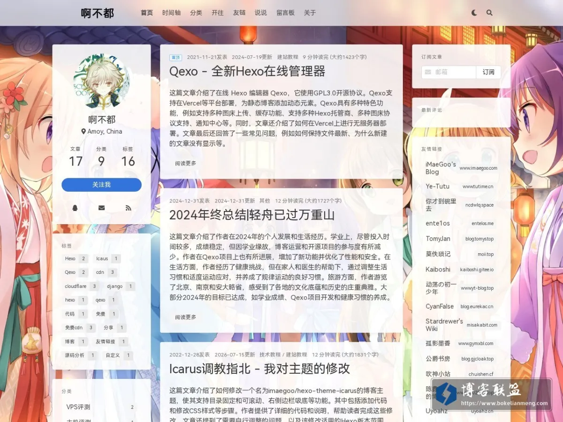This screenshot has height=422, width=563.
Task: Select the lowercase qexo tag
Action: coord(106,300)
